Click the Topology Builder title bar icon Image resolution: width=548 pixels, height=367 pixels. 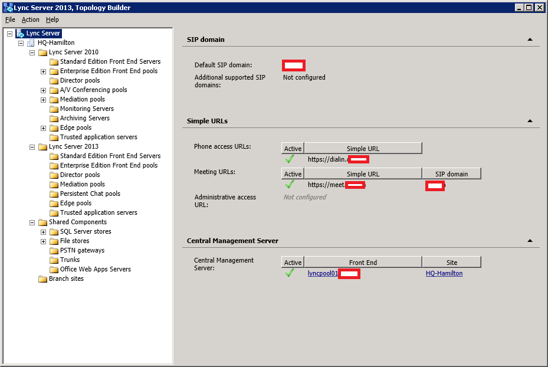(8, 7)
